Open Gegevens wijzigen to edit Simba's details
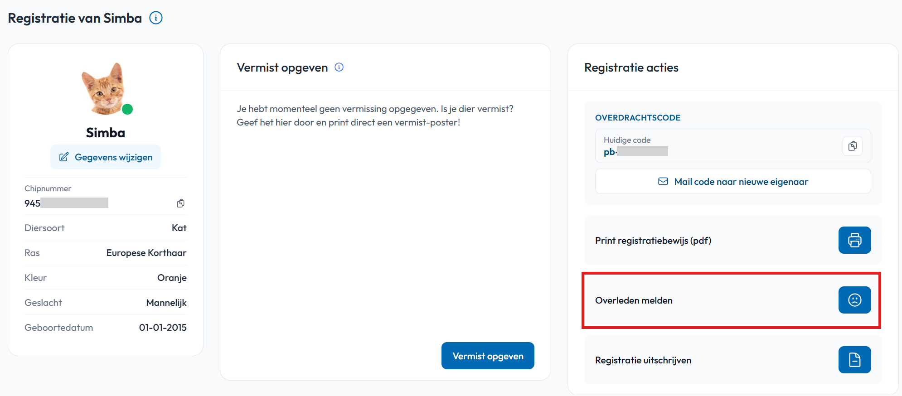902x396 pixels. point(106,157)
